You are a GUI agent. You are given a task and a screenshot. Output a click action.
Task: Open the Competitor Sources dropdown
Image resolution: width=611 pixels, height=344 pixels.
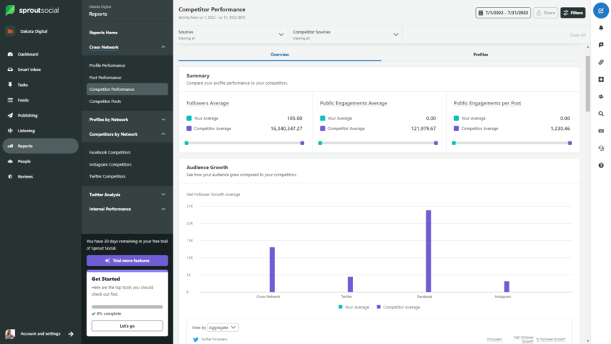[x=345, y=34]
